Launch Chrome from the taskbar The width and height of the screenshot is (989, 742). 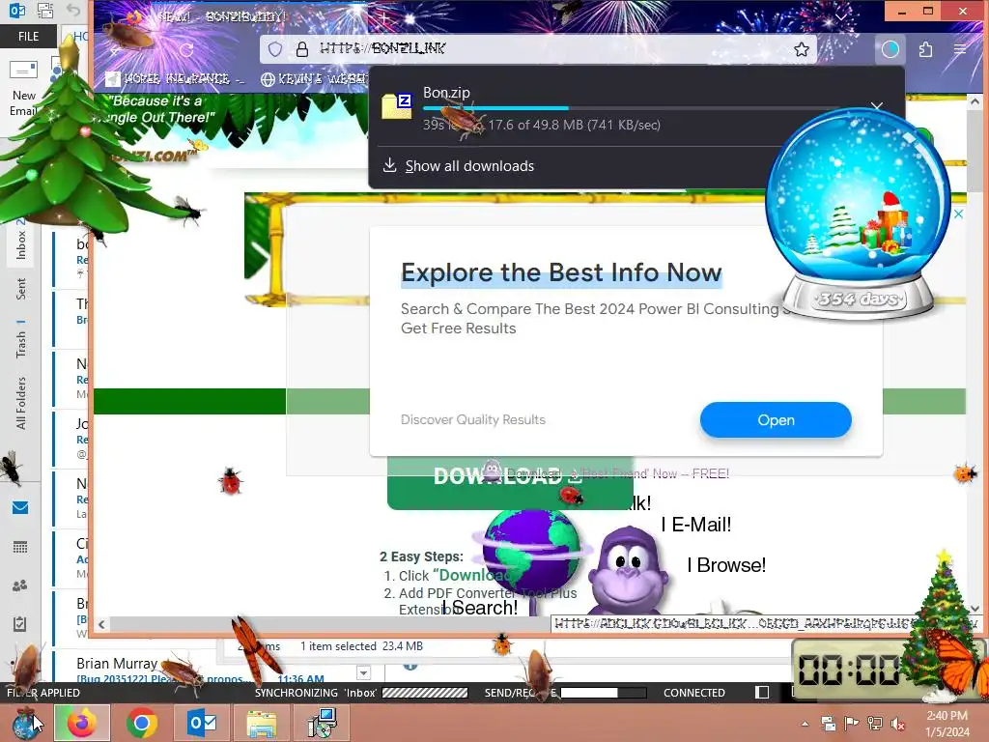pyautogui.click(x=141, y=723)
